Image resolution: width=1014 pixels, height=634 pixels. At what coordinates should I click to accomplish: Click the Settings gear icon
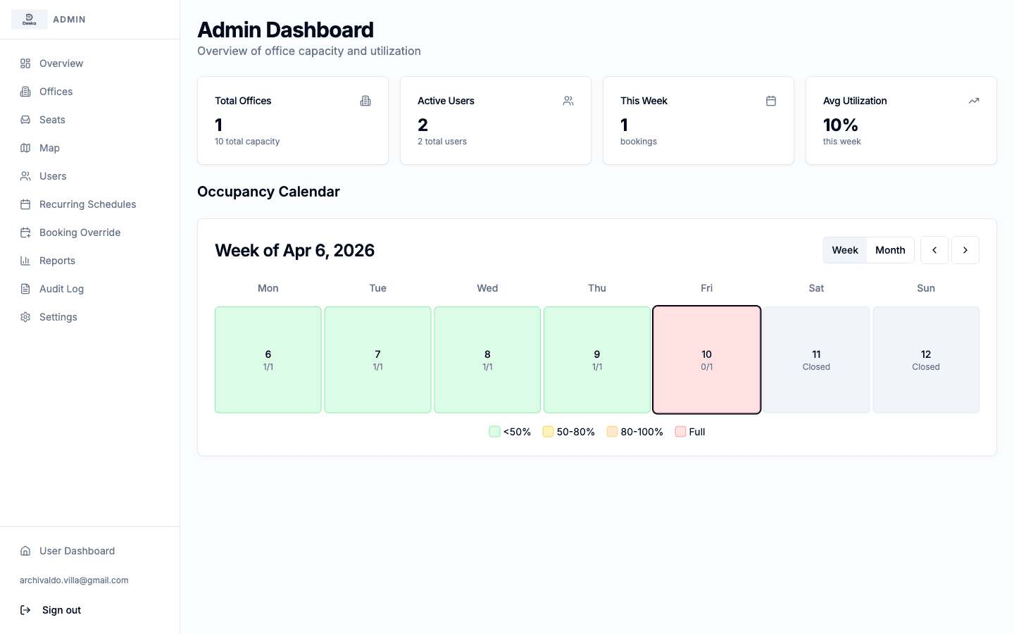pyautogui.click(x=25, y=317)
